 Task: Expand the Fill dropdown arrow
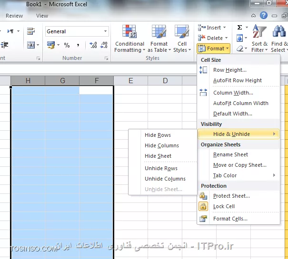point(246,38)
